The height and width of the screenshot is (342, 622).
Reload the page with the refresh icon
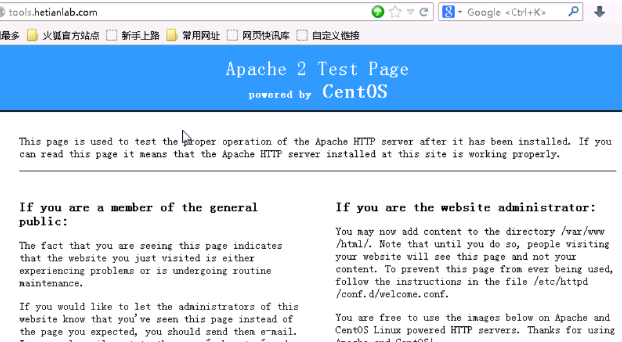point(424,12)
